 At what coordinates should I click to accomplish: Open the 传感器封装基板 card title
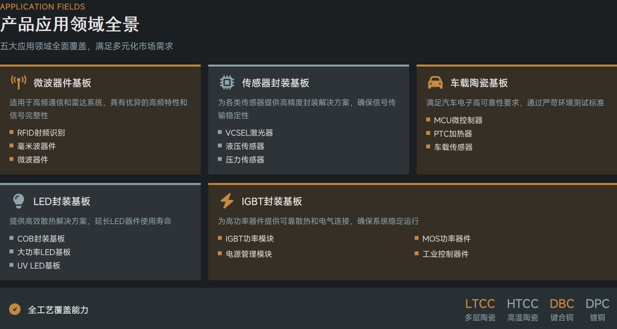[x=275, y=83]
